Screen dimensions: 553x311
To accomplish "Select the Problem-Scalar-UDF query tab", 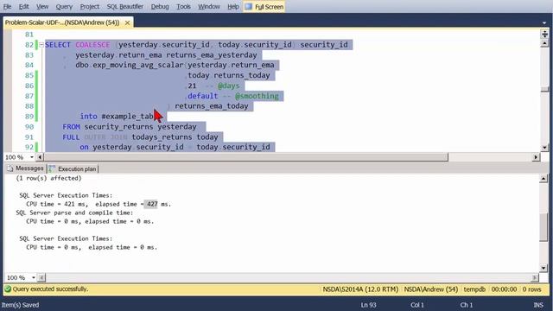I will click(62, 22).
